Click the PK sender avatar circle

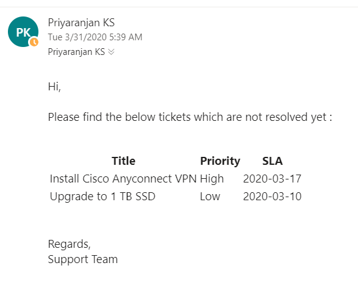(23, 32)
